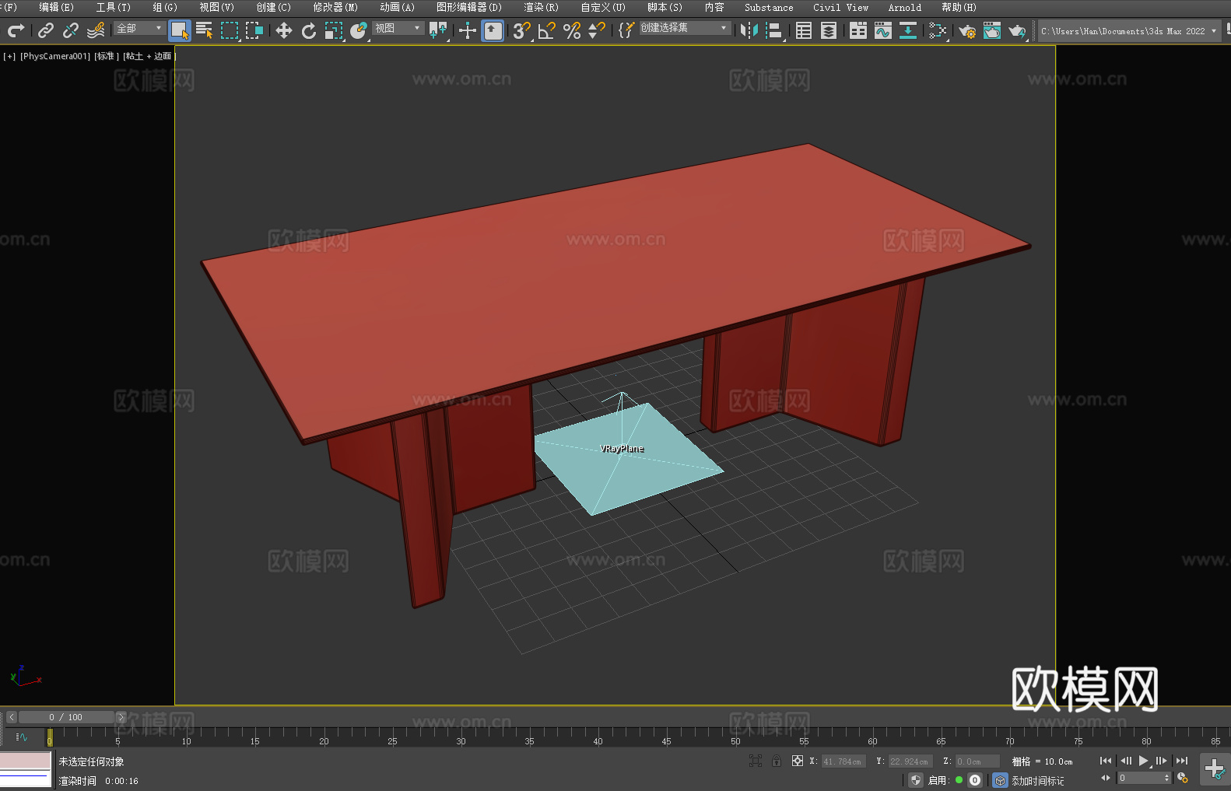1231x791 pixels.
Task: Select the Link objects tool
Action: [46, 30]
